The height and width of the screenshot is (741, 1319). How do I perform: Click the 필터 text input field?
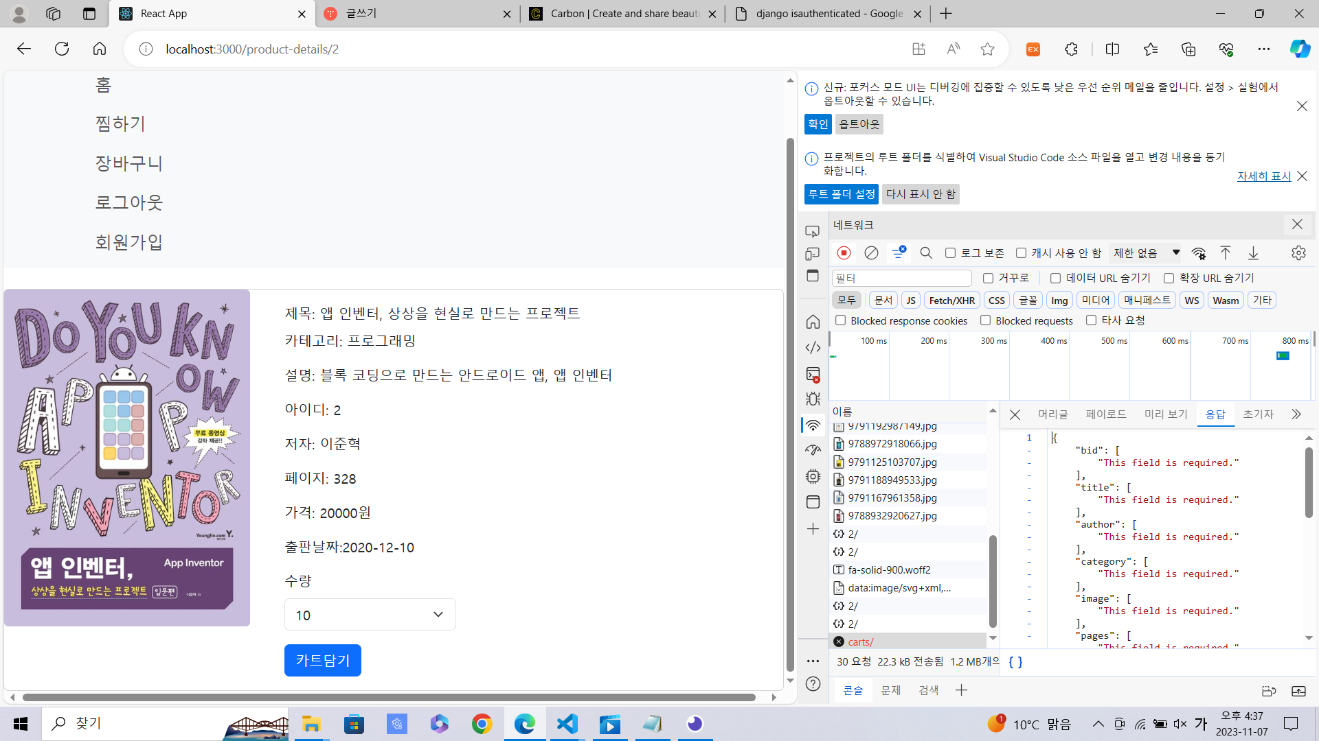click(901, 278)
